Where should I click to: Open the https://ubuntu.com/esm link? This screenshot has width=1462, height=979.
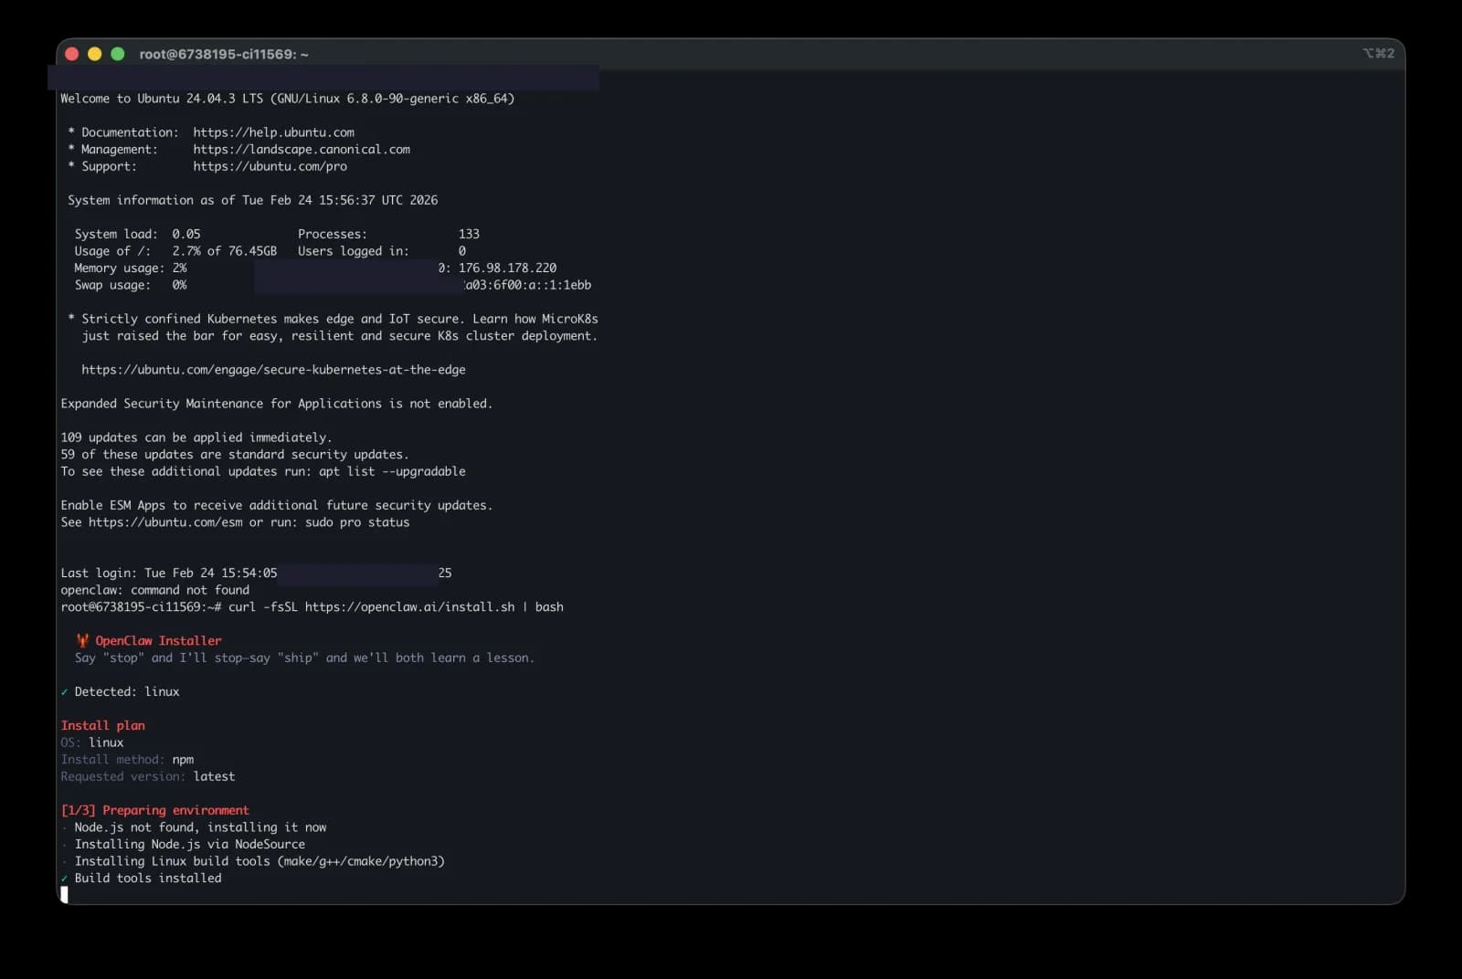165,522
